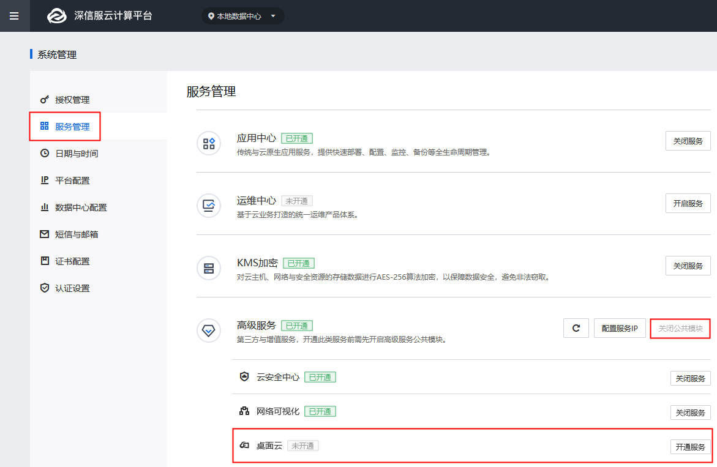Click the 认证设置 shield icon
The image size is (717, 467).
coord(44,288)
